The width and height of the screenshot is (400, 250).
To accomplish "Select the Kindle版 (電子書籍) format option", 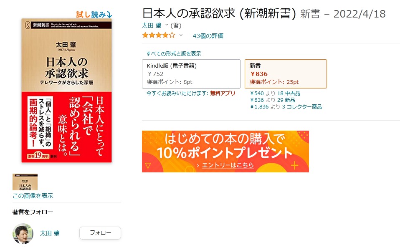I will click(191, 74).
